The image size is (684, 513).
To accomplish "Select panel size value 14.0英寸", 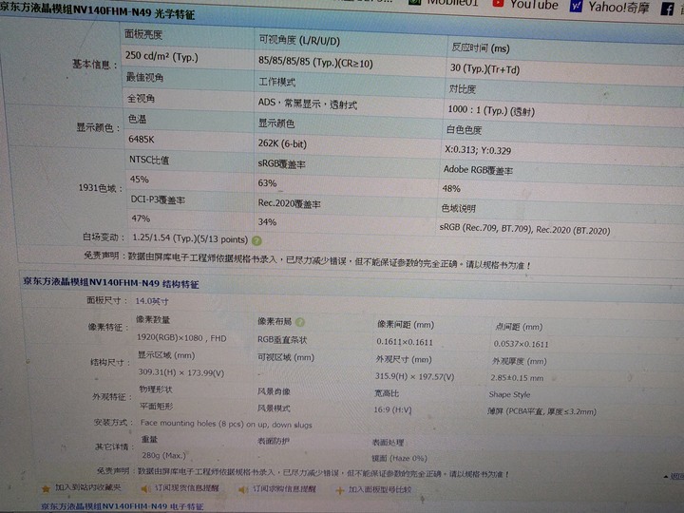I will click(152, 301).
